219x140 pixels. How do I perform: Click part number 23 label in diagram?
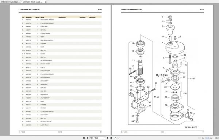tap(133, 60)
